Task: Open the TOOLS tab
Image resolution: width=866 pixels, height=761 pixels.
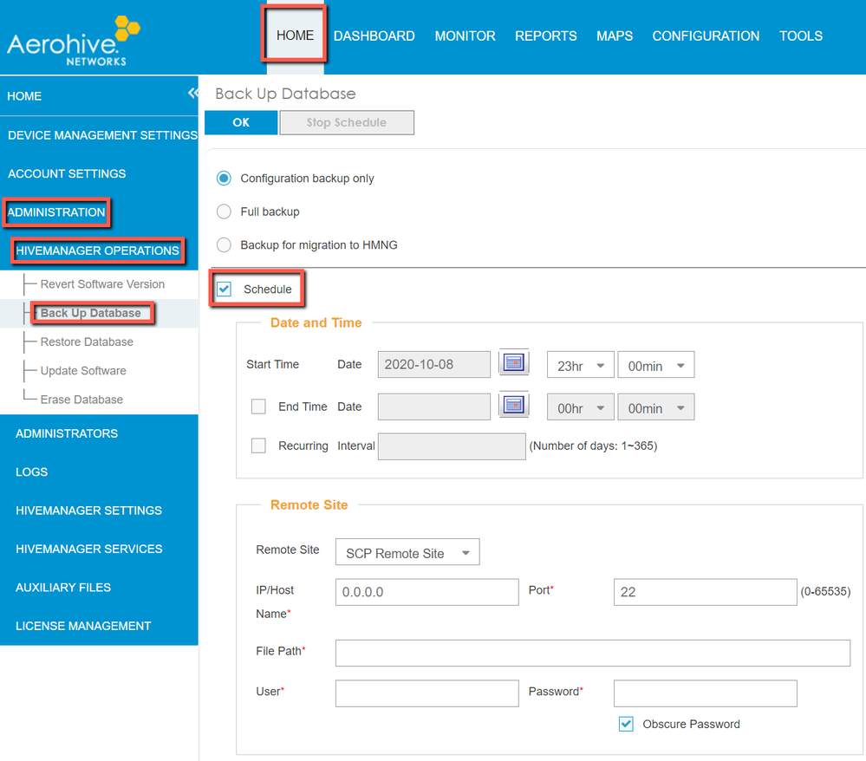Action: point(801,36)
